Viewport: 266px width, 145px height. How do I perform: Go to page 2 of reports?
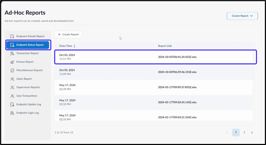(x=244, y=132)
